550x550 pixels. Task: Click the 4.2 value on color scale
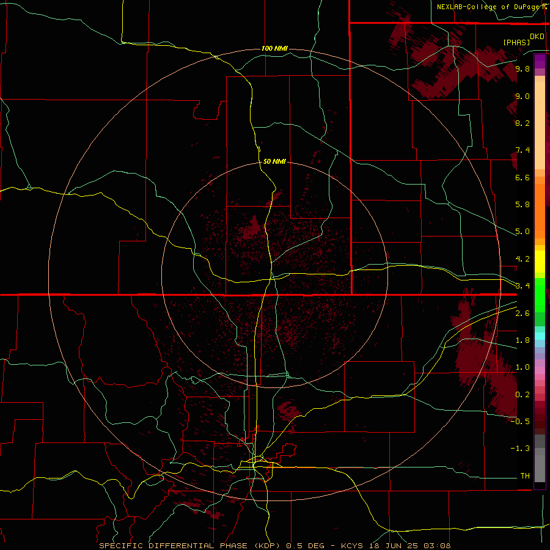(522, 259)
